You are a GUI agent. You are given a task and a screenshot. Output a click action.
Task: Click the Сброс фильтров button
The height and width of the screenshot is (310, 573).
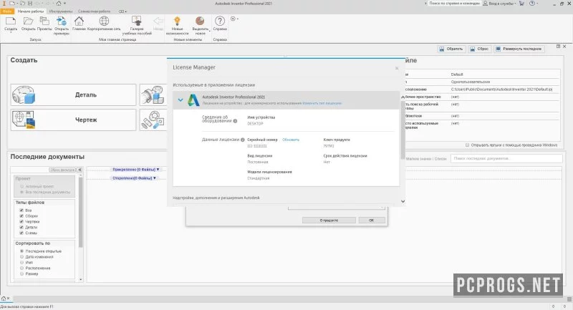[63, 170]
